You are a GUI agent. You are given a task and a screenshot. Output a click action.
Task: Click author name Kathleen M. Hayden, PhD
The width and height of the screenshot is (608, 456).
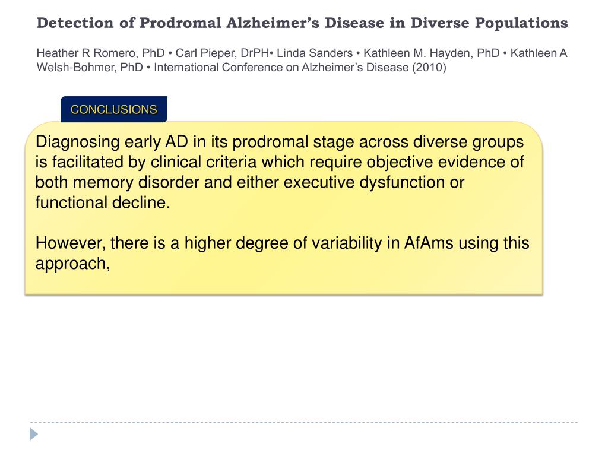point(431,53)
